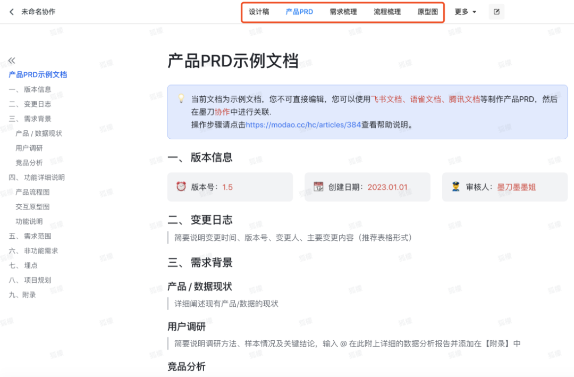This screenshot has height=377, width=574.
Task: Click the 竞品分析 subheading in document
Action: (187, 366)
